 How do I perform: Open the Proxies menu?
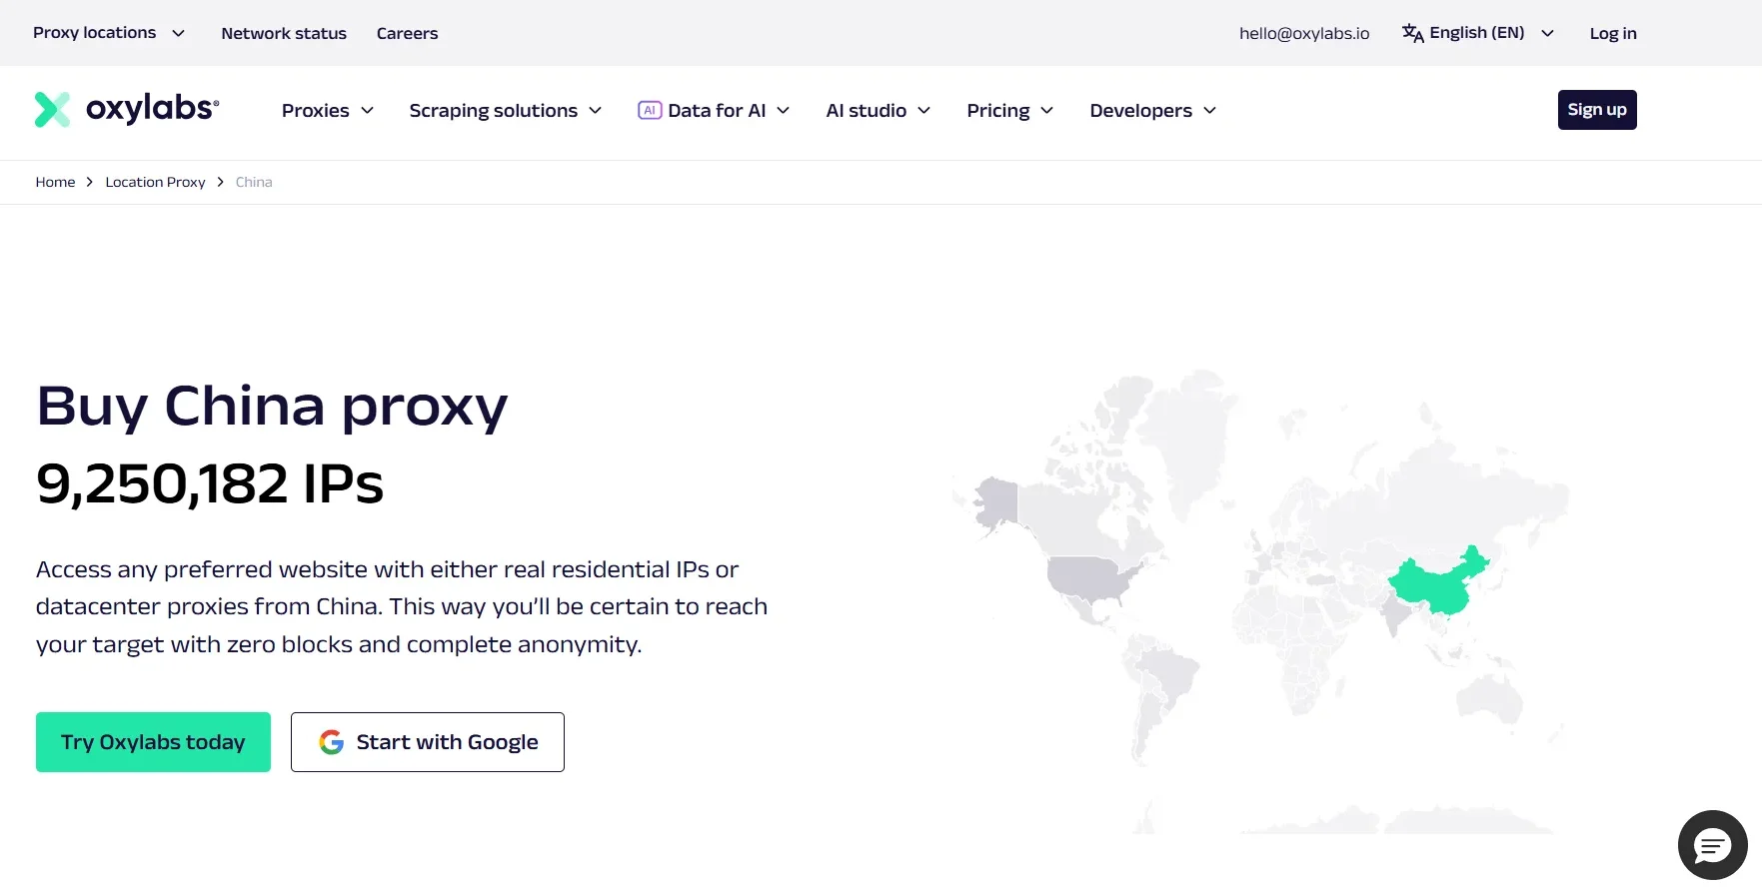[x=328, y=110]
